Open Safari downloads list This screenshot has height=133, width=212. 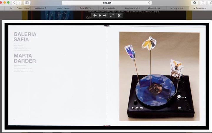click(195, 3)
